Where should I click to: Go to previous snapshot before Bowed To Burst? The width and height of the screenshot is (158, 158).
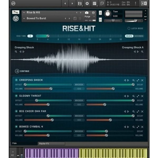tap(65, 18)
